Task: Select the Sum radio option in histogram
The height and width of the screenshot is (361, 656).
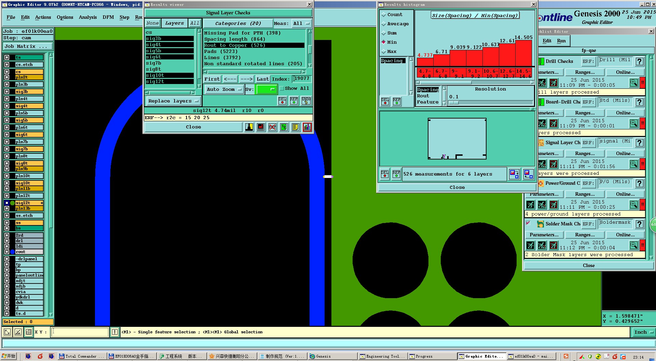Action: pyautogui.click(x=384, y=33)
